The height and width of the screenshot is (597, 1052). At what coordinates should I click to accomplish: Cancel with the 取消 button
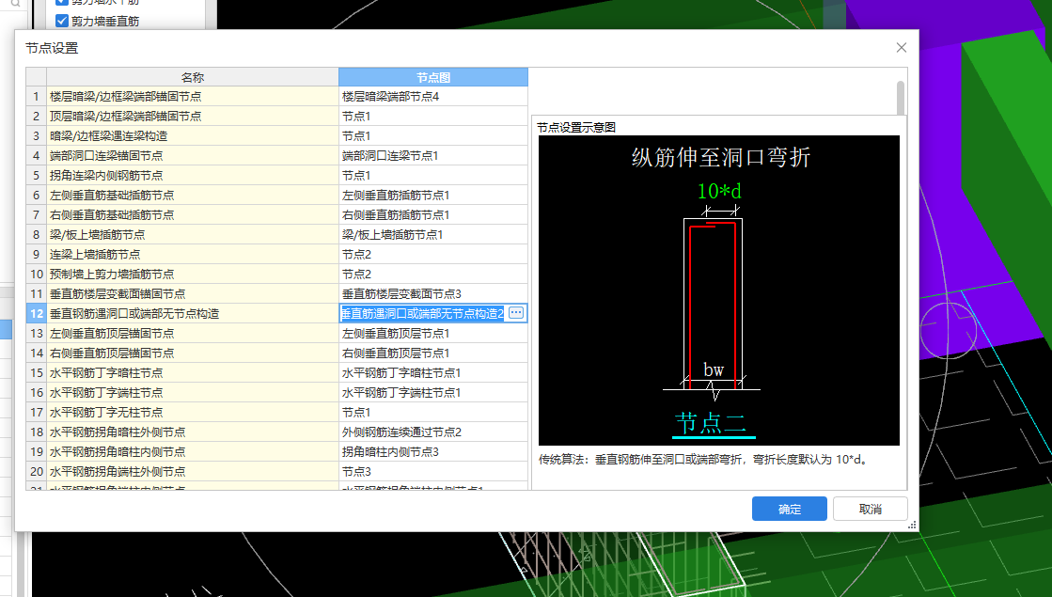(x=871, y=510)
